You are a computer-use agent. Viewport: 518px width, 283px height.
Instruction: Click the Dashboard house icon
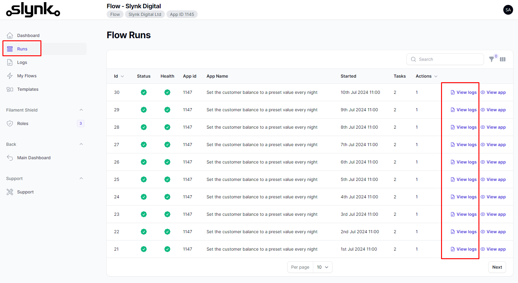10,35
